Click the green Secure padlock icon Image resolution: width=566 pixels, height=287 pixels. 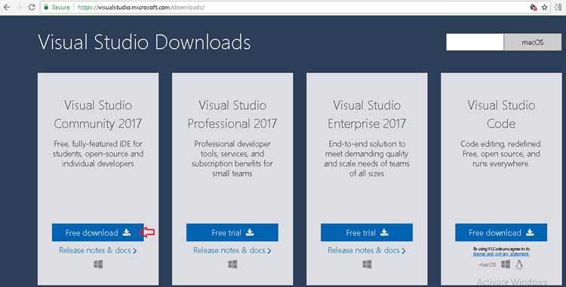point(46,8)
